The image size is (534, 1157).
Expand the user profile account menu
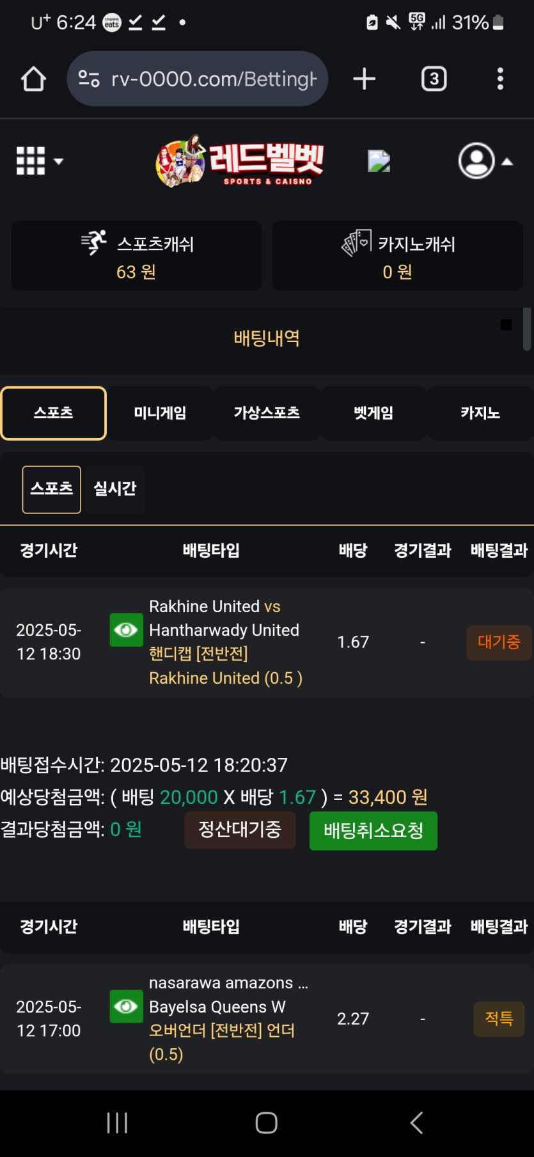(x=485, y=161)
